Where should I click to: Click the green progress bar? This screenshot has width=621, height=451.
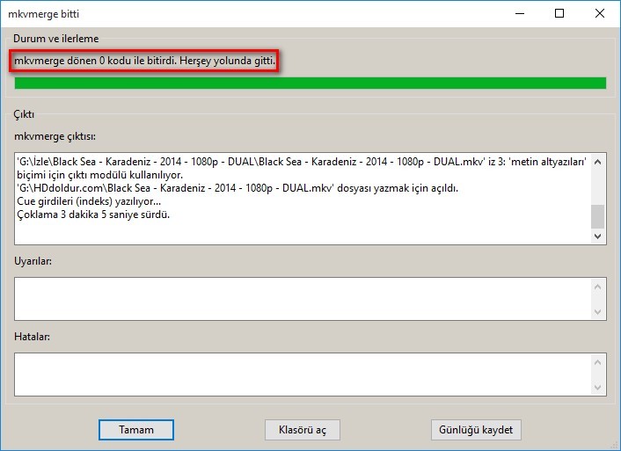[310, 84]
